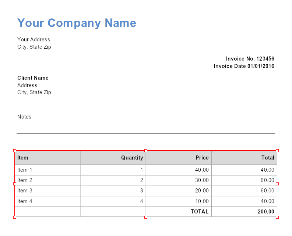Click the middle-right table resize handle
The height and width of the screenshot is (236, 292).
pos(277,184)
